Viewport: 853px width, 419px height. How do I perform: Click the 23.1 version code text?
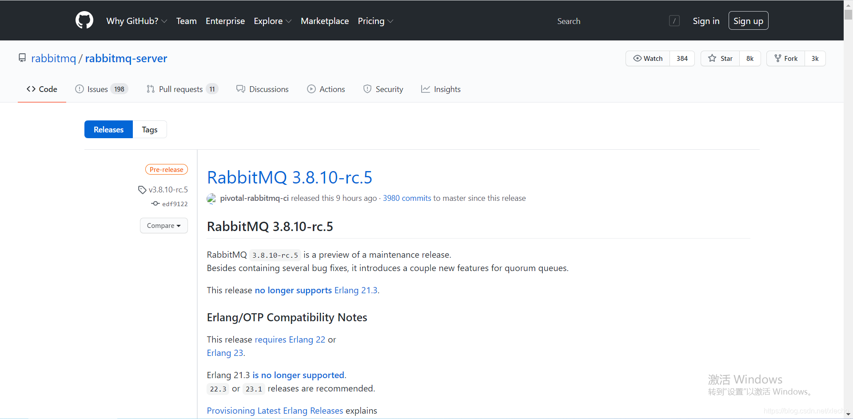click(254, 389)
